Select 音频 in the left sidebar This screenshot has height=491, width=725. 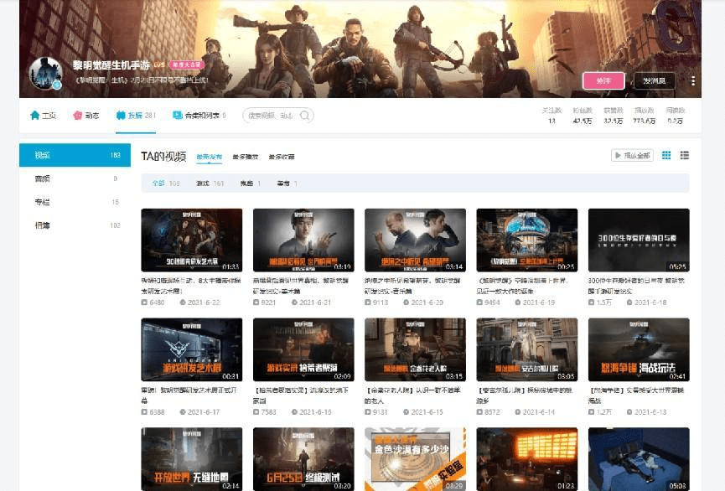[x=75, y=178]
